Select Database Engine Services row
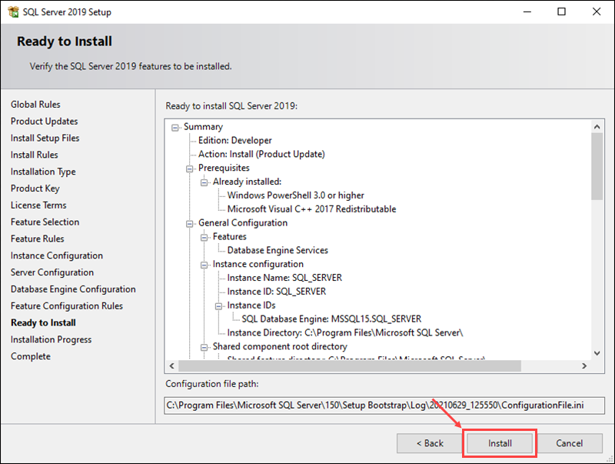Viewport: 615px width, 464px height. 278,250
